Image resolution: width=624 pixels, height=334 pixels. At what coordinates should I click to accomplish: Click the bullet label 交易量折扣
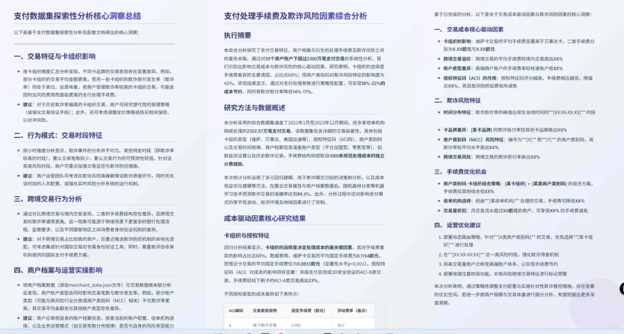(455, 211)
